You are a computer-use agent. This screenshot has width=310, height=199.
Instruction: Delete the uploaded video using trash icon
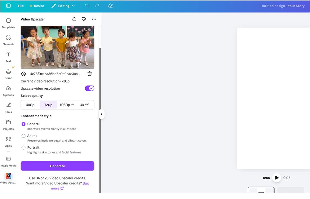point(90,73)
